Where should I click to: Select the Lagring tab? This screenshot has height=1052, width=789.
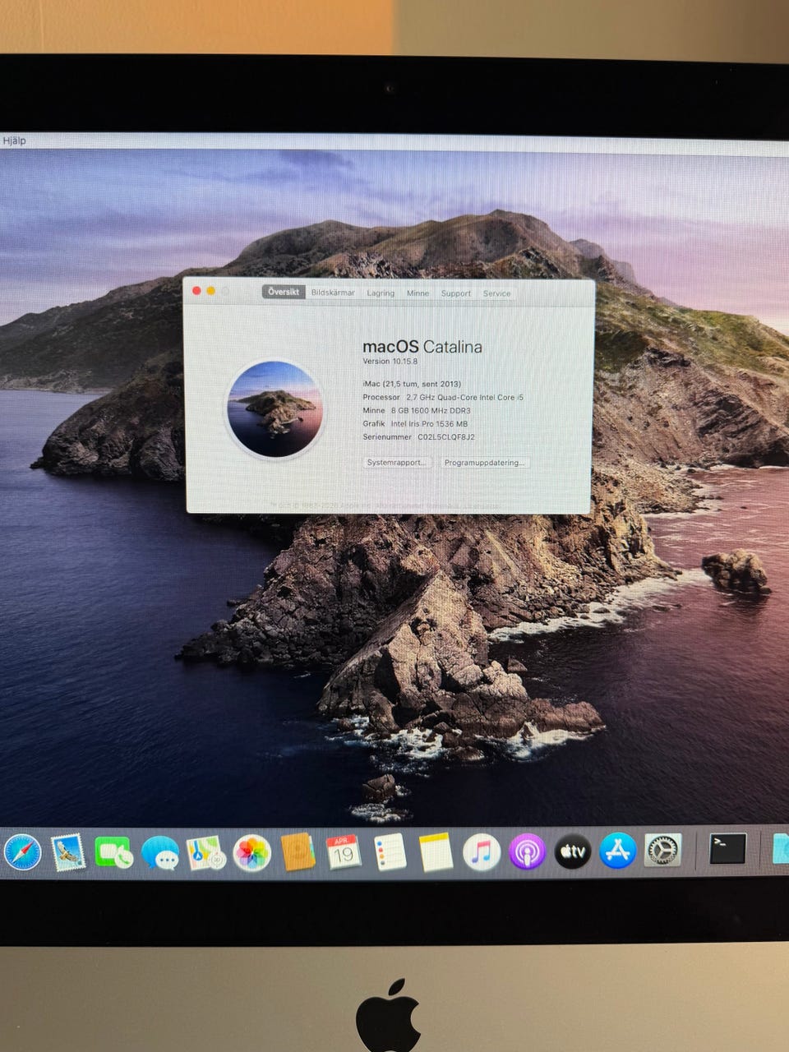coord(381,293)
